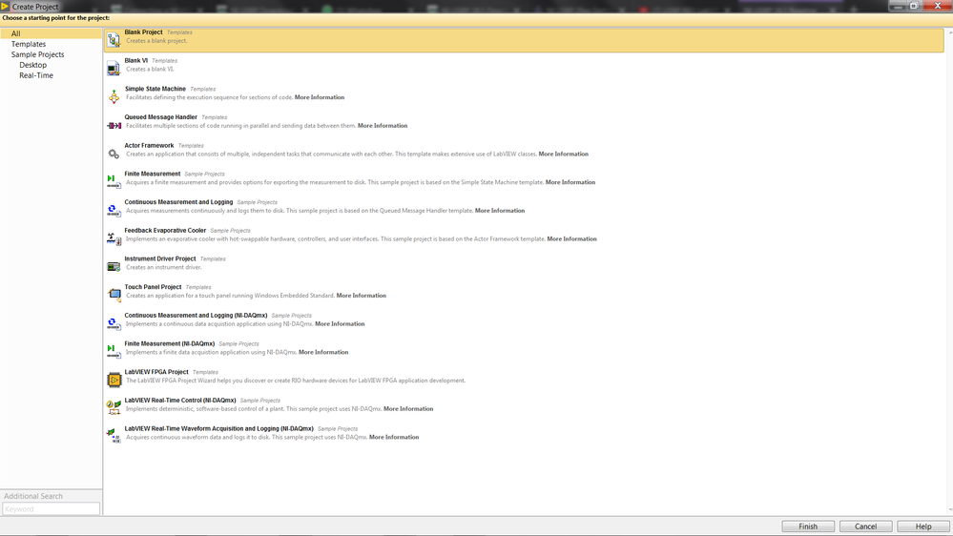Click the 'Creates an instrument driver.' description
The width and height of the screenshot is (953, 536).
(x=164, y=267)
